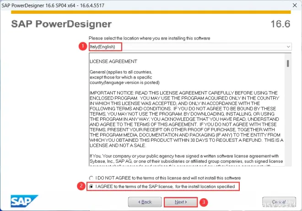This screenshot has height=211, width=302.
Task: Open the install location dropdown showing Italy(English)
Action: point(190,47)
